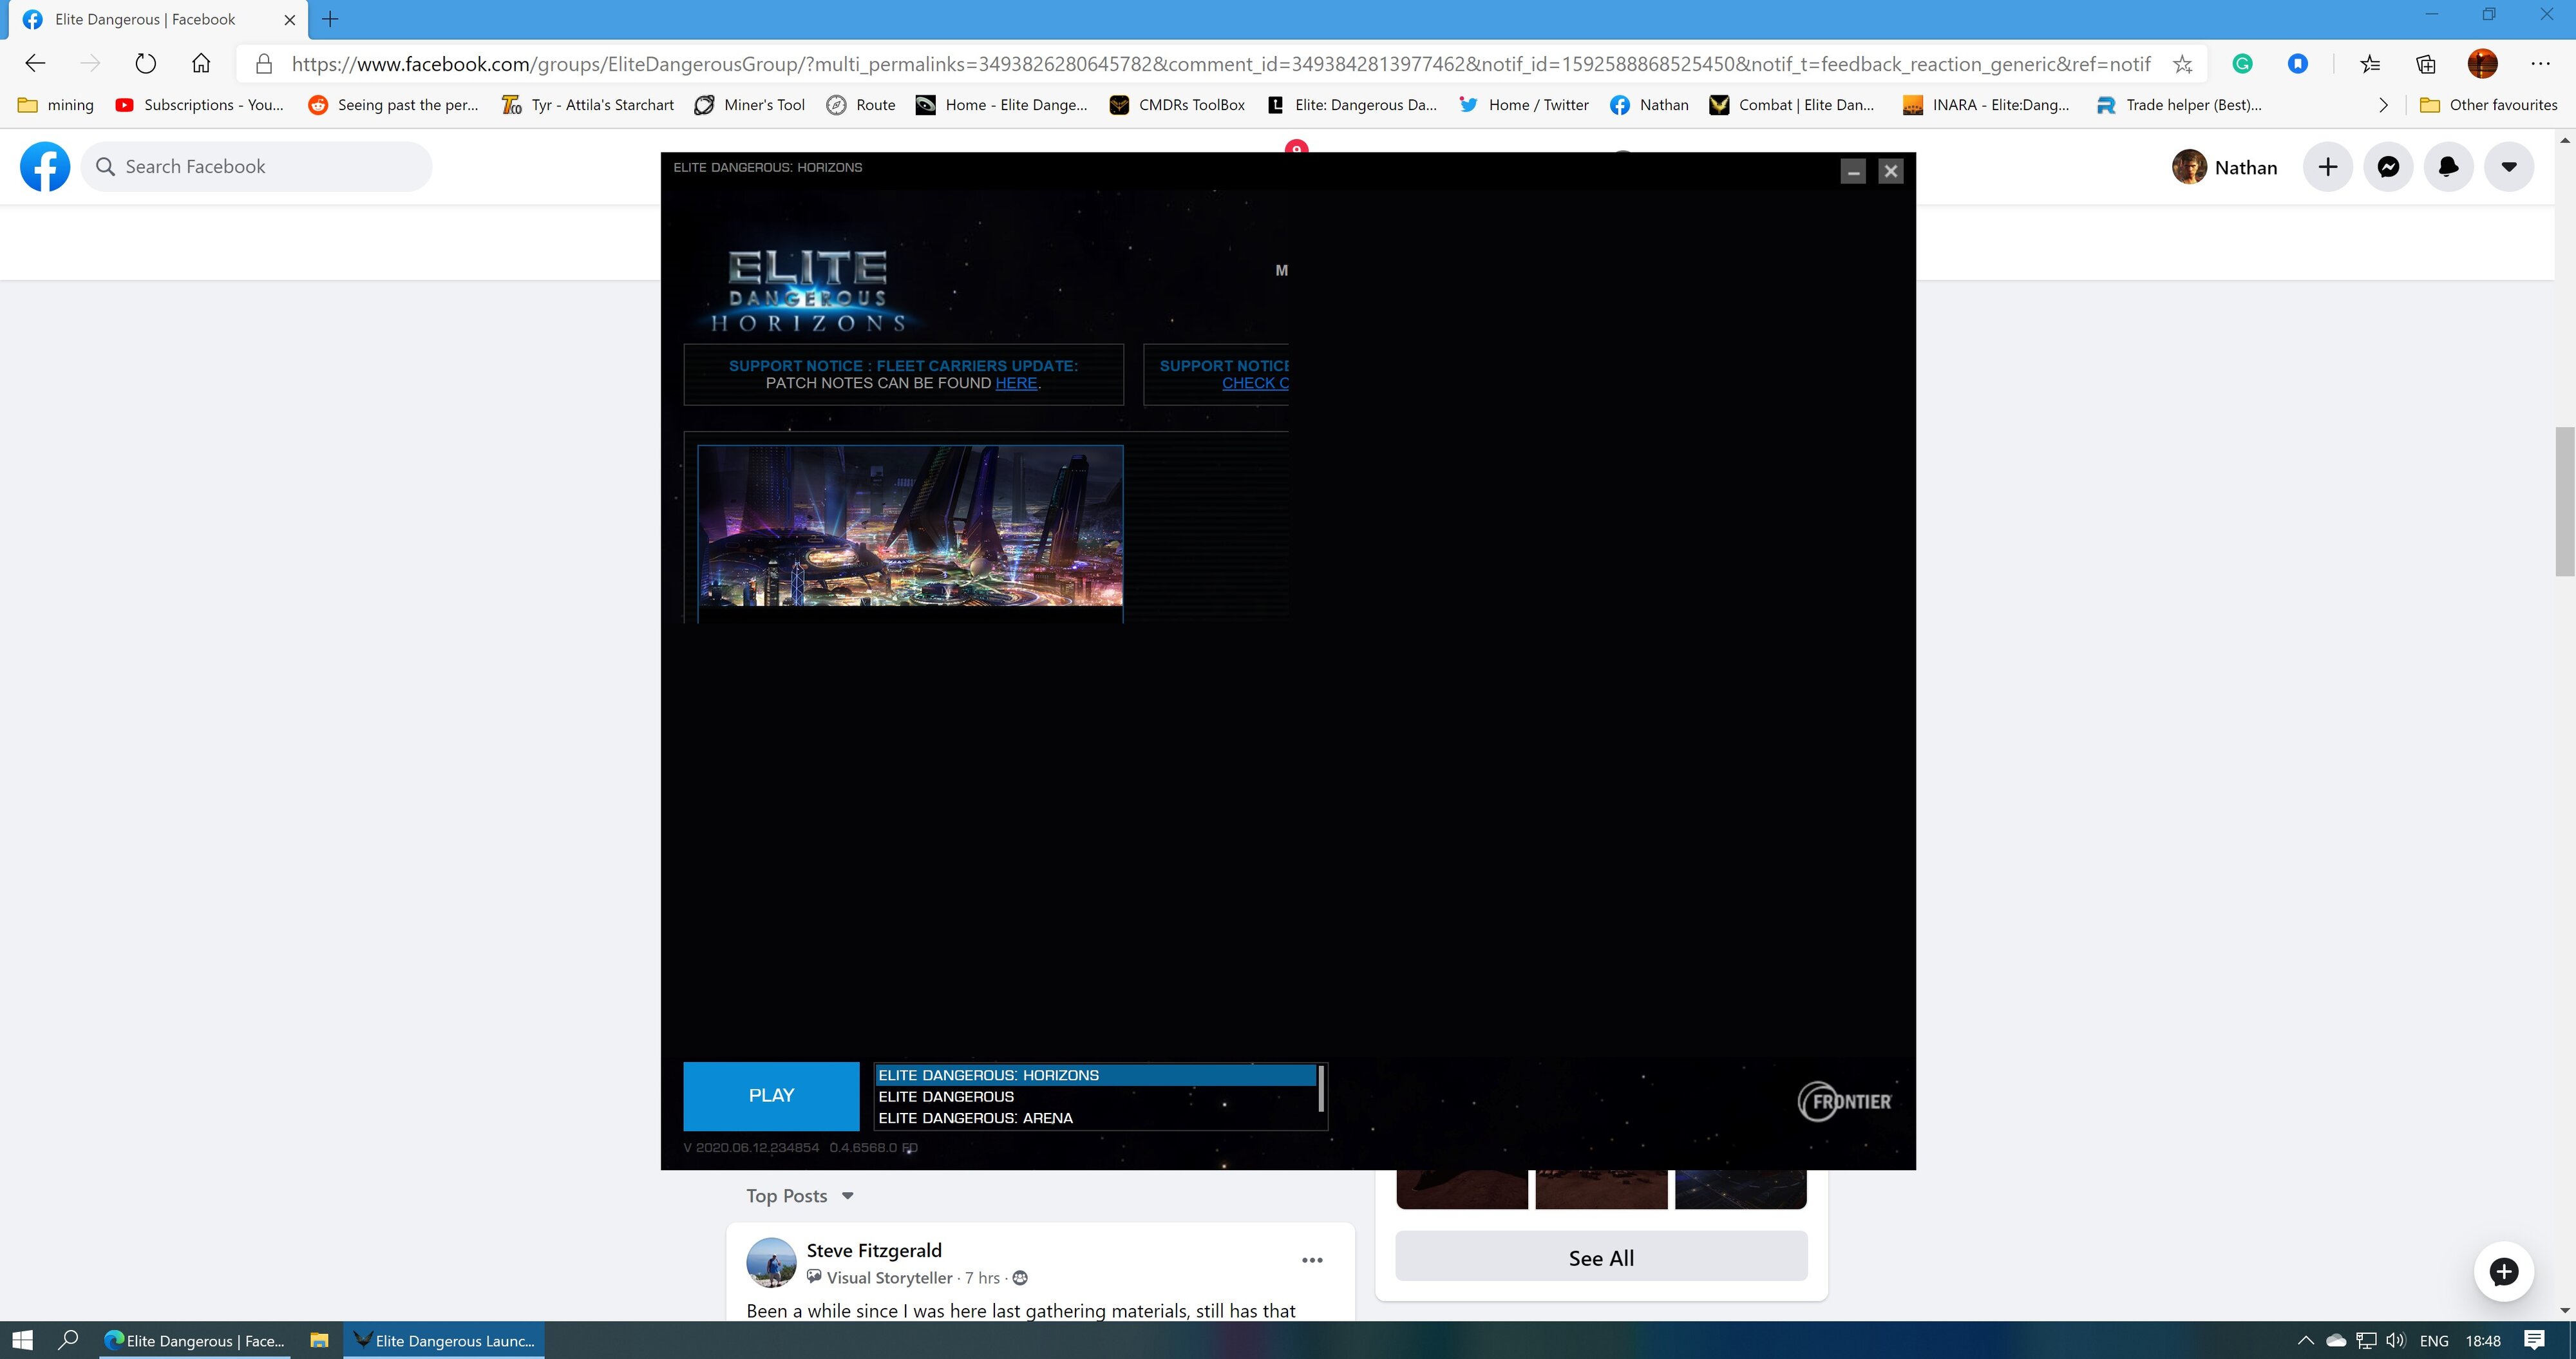
Task: Open Home - Elite Dange... bookmark
Action: [x=1002, y=105]
